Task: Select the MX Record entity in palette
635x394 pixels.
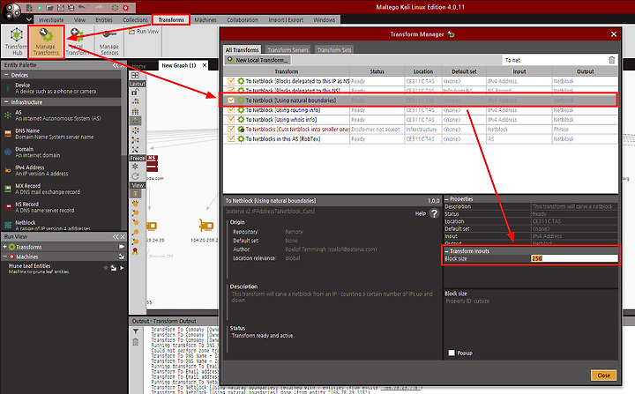Action: pos(61,189)
